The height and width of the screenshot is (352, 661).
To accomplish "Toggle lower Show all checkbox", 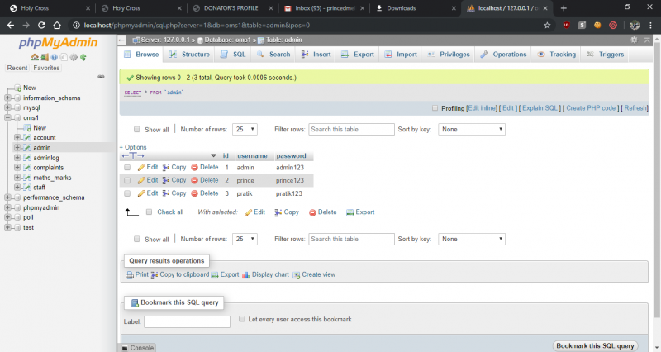I will tap(136, 239).
